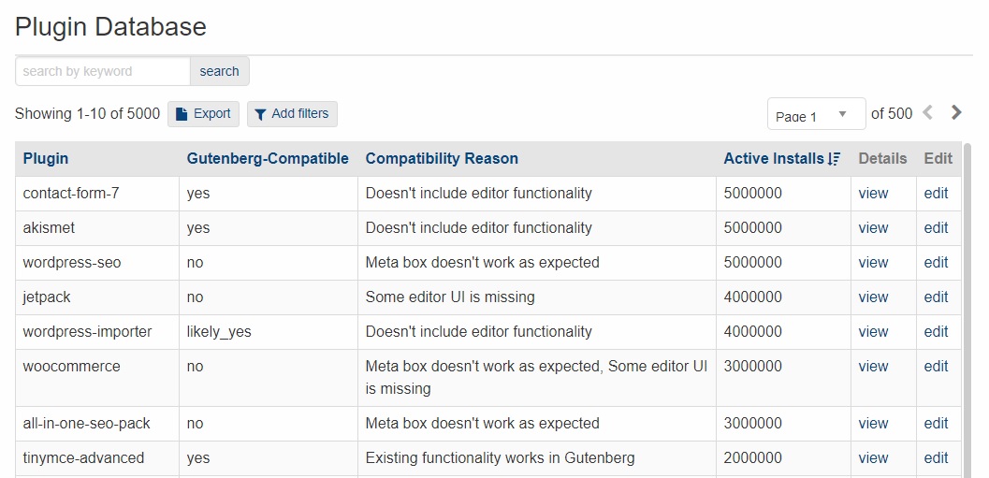Select the akismet plugin name

click(49, 227)
